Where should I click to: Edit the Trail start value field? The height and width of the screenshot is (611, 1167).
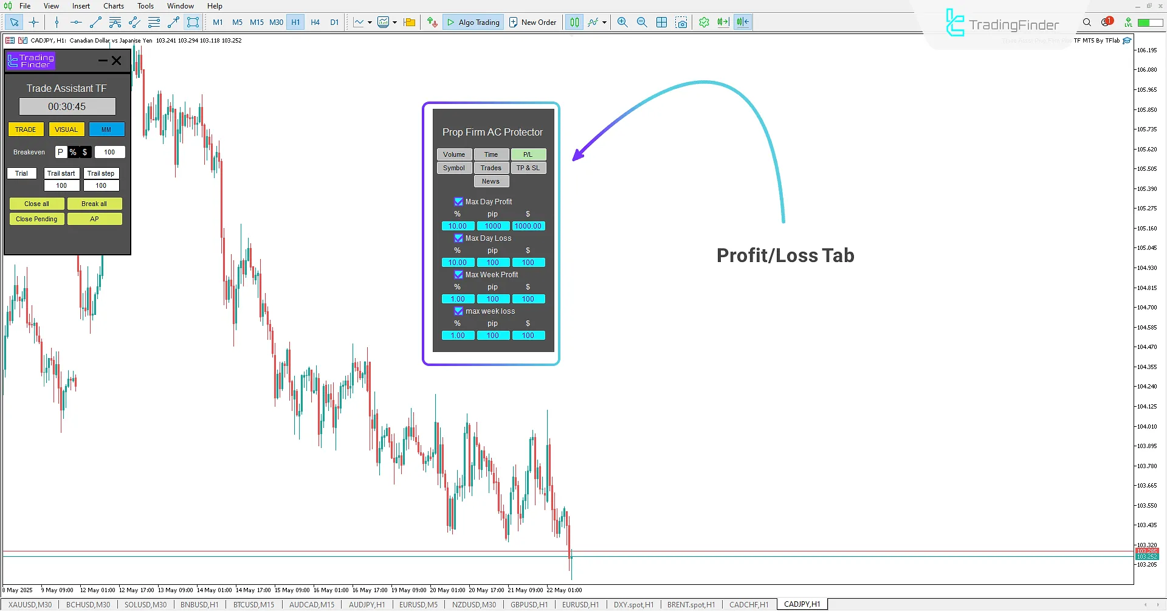pyautogui.click(x=61, y=185)
